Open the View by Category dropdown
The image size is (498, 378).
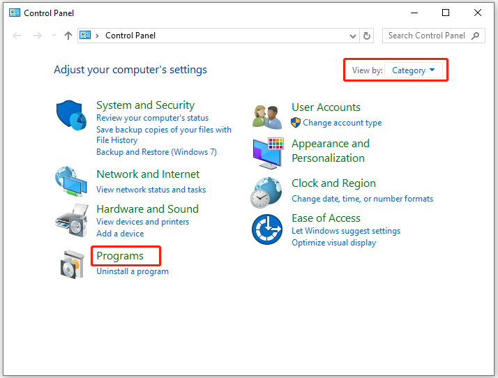[414, 70]
